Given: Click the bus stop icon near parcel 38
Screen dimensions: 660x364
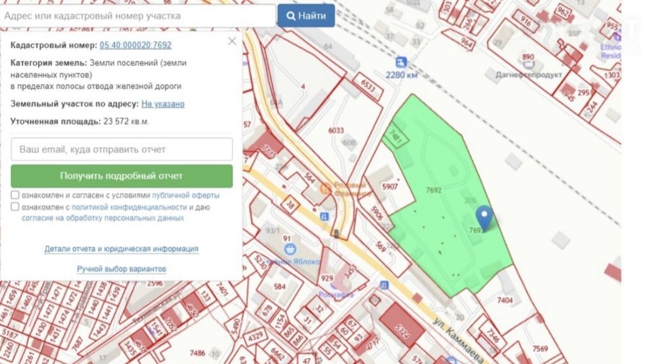Looking at the screenshot, I should tap(324, 216).
